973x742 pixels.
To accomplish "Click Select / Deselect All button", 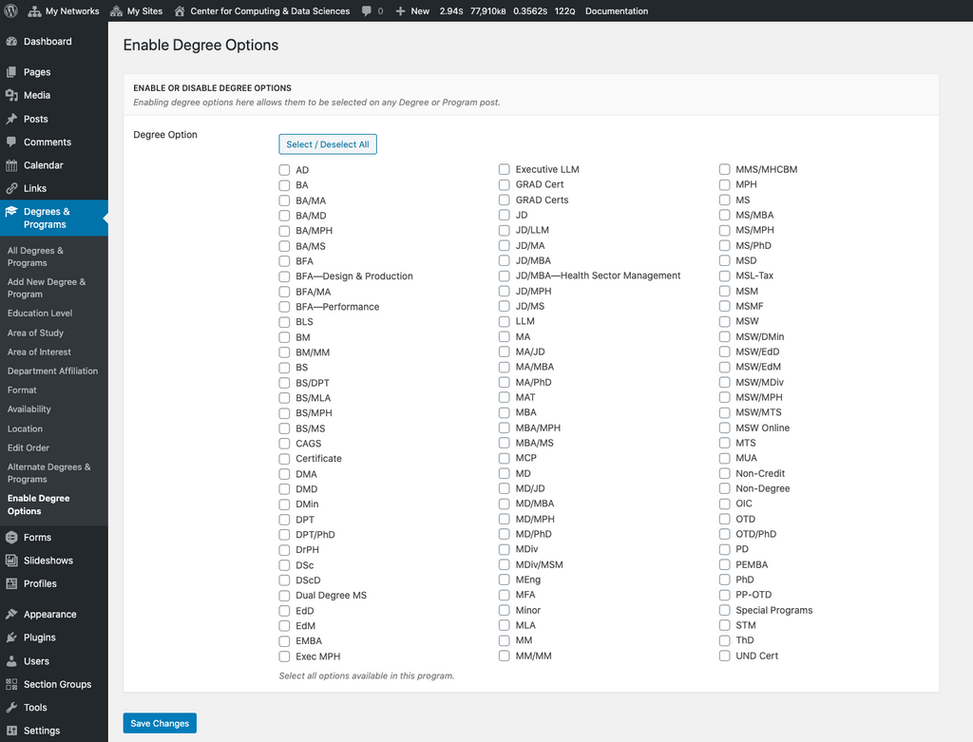I will coord(328,144).
